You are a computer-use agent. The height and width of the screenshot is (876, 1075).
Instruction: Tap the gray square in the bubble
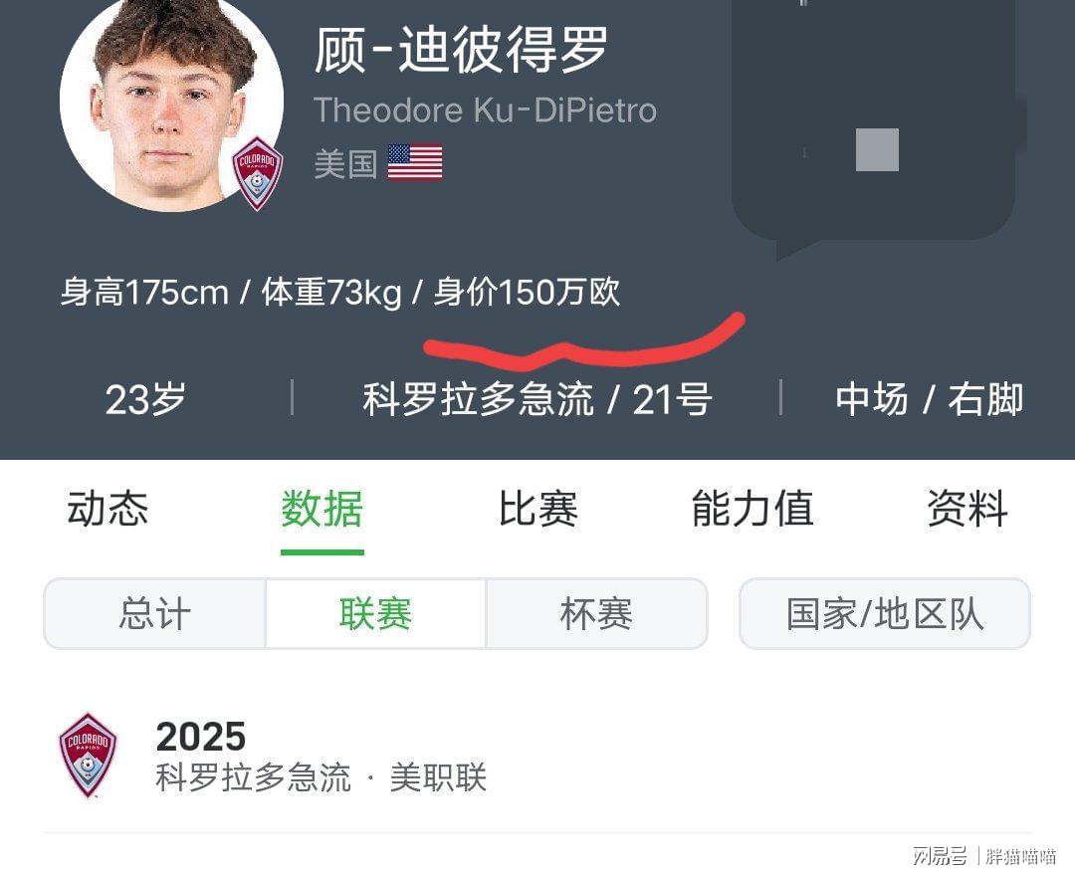pyautogui.click(x=877, y=149)
